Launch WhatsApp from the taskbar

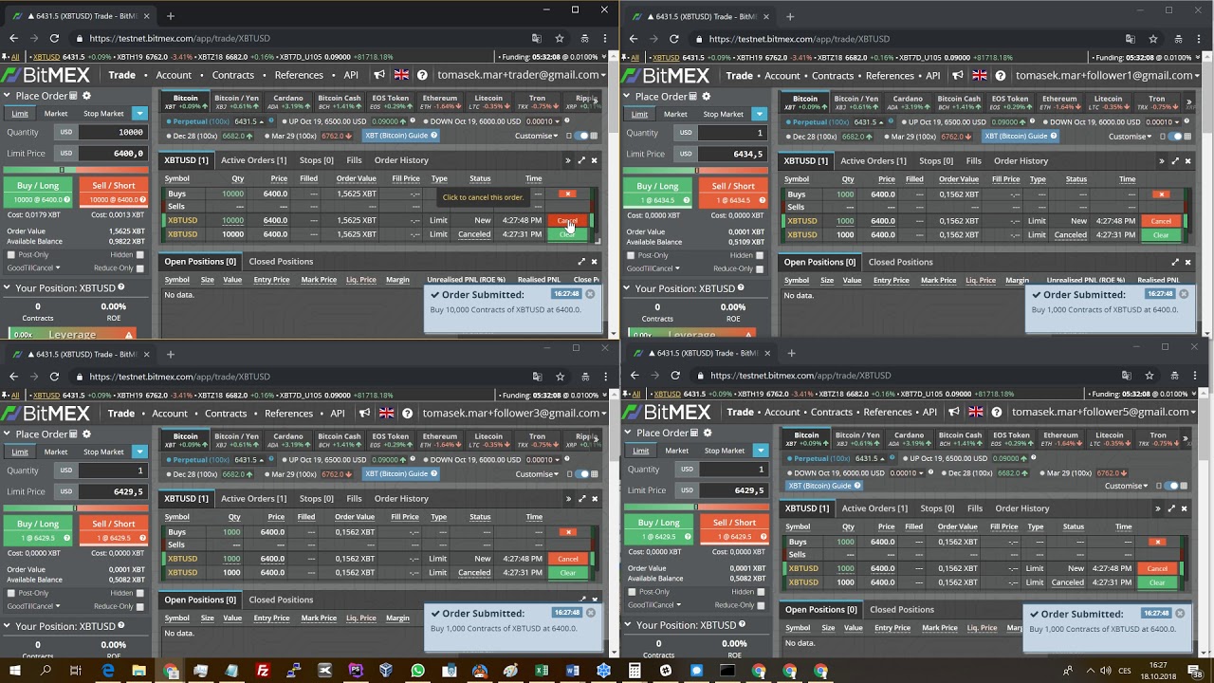417,671
